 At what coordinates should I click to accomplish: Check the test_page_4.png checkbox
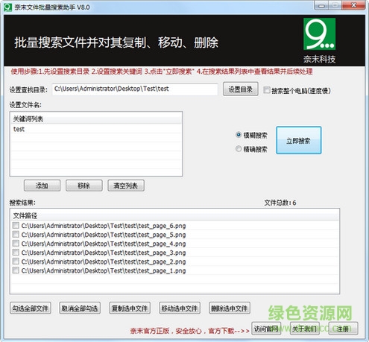tap(16, 244)
